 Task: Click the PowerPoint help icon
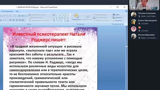coord(126,11)
